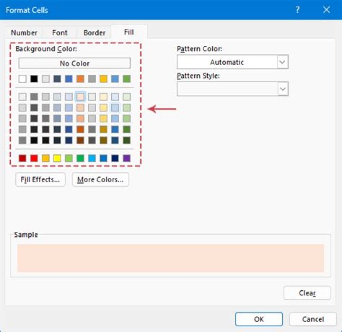This screenshot has width=342, height=332.
Task: Click the No Color button
Action: pyautogui.click(x=75, y=64)
